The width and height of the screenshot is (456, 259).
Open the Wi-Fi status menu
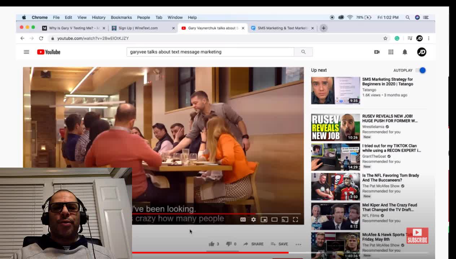(x=350, y=17)
